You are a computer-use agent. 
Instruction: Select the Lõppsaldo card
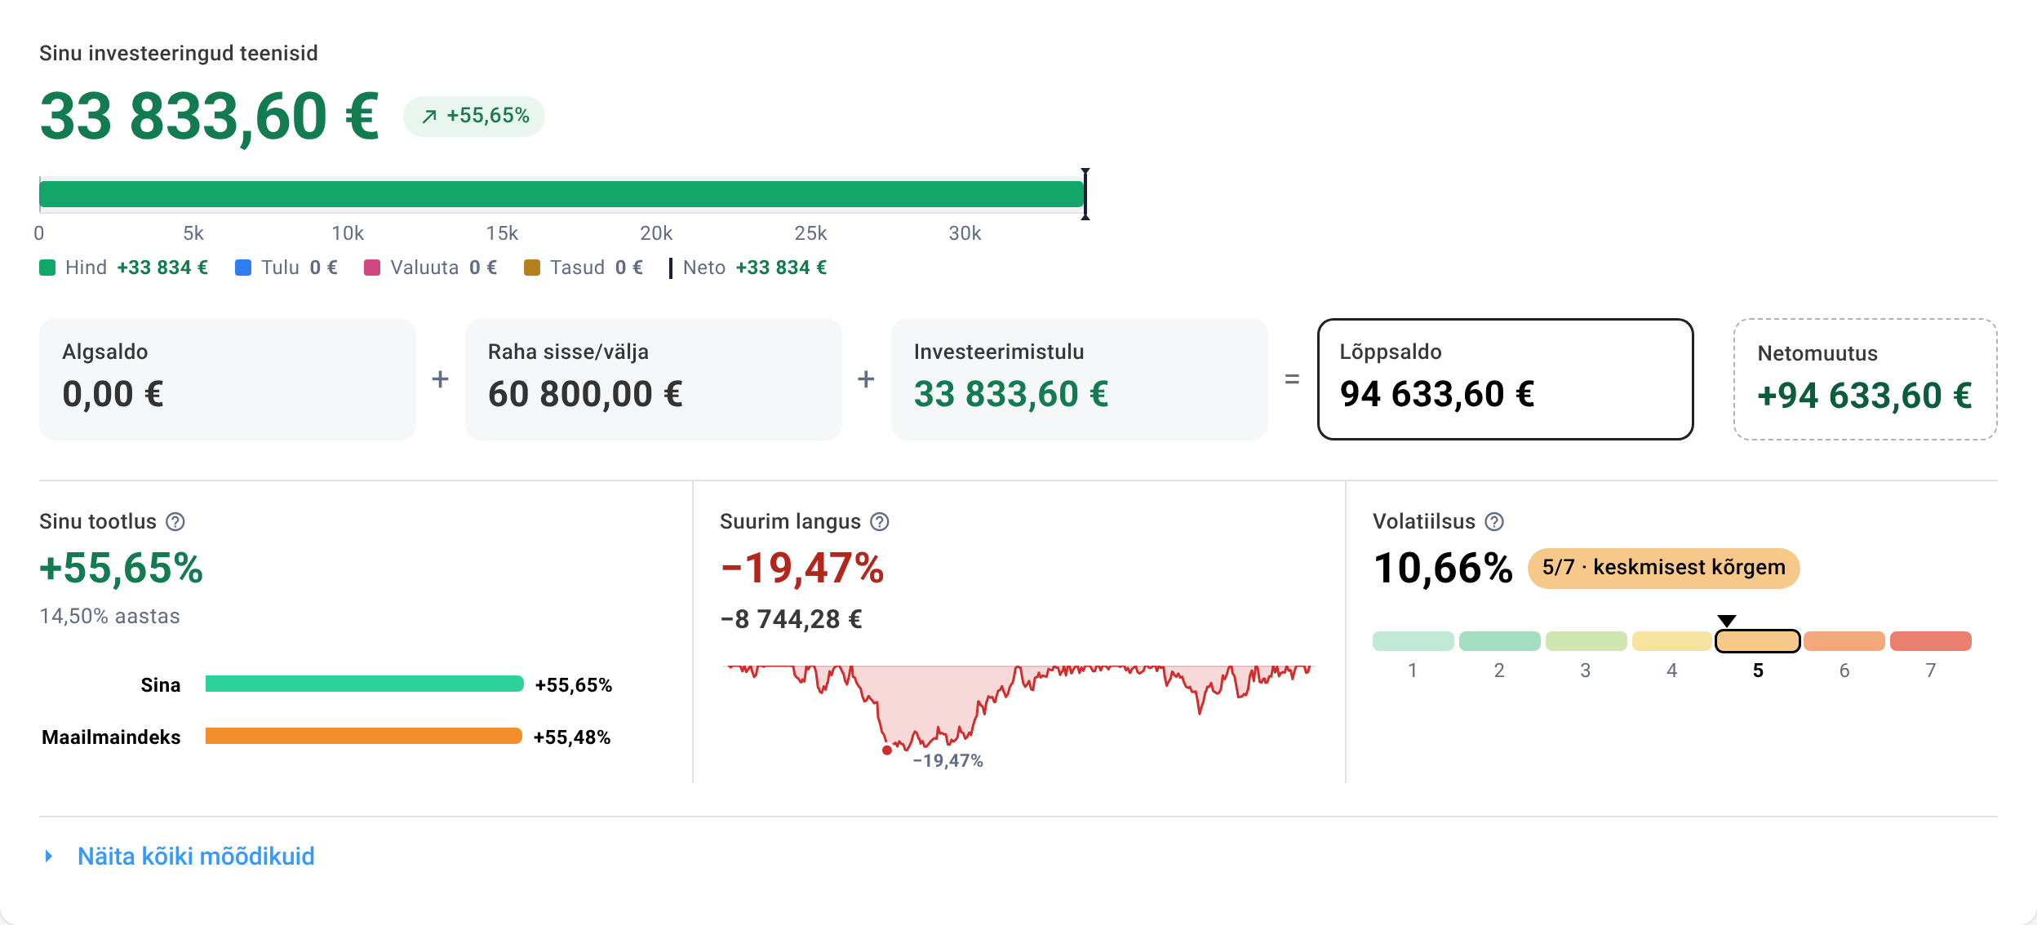pos(1506,379)
